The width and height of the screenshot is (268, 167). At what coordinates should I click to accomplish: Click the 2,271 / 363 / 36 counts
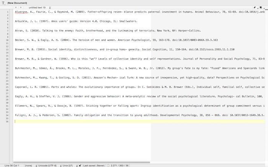click(x=119, y=165)
